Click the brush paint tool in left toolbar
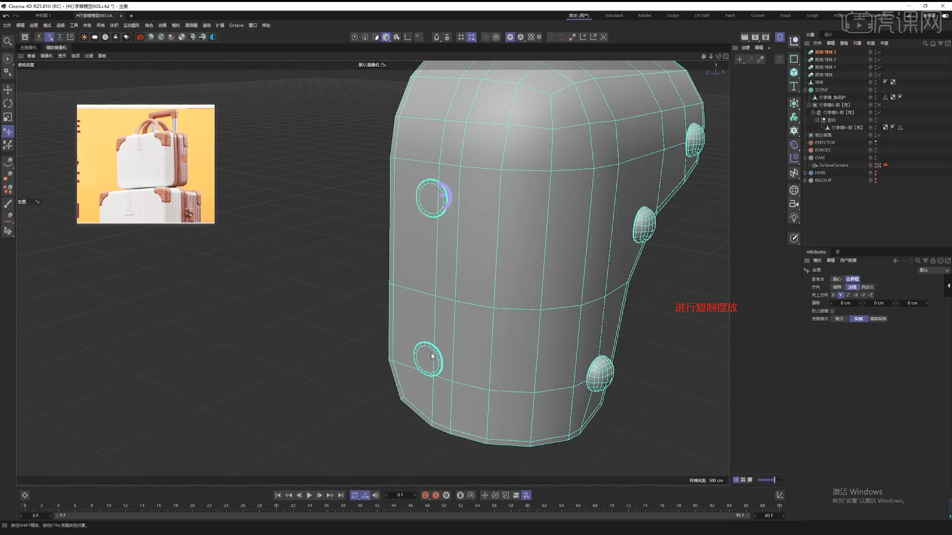The height and width of the screenshot is (535, 952). pyautogui.click(x=8, y=204)
